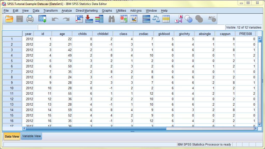Click the age cell showing 59
Screen dimensions: 265x149
tap(62, 110)
